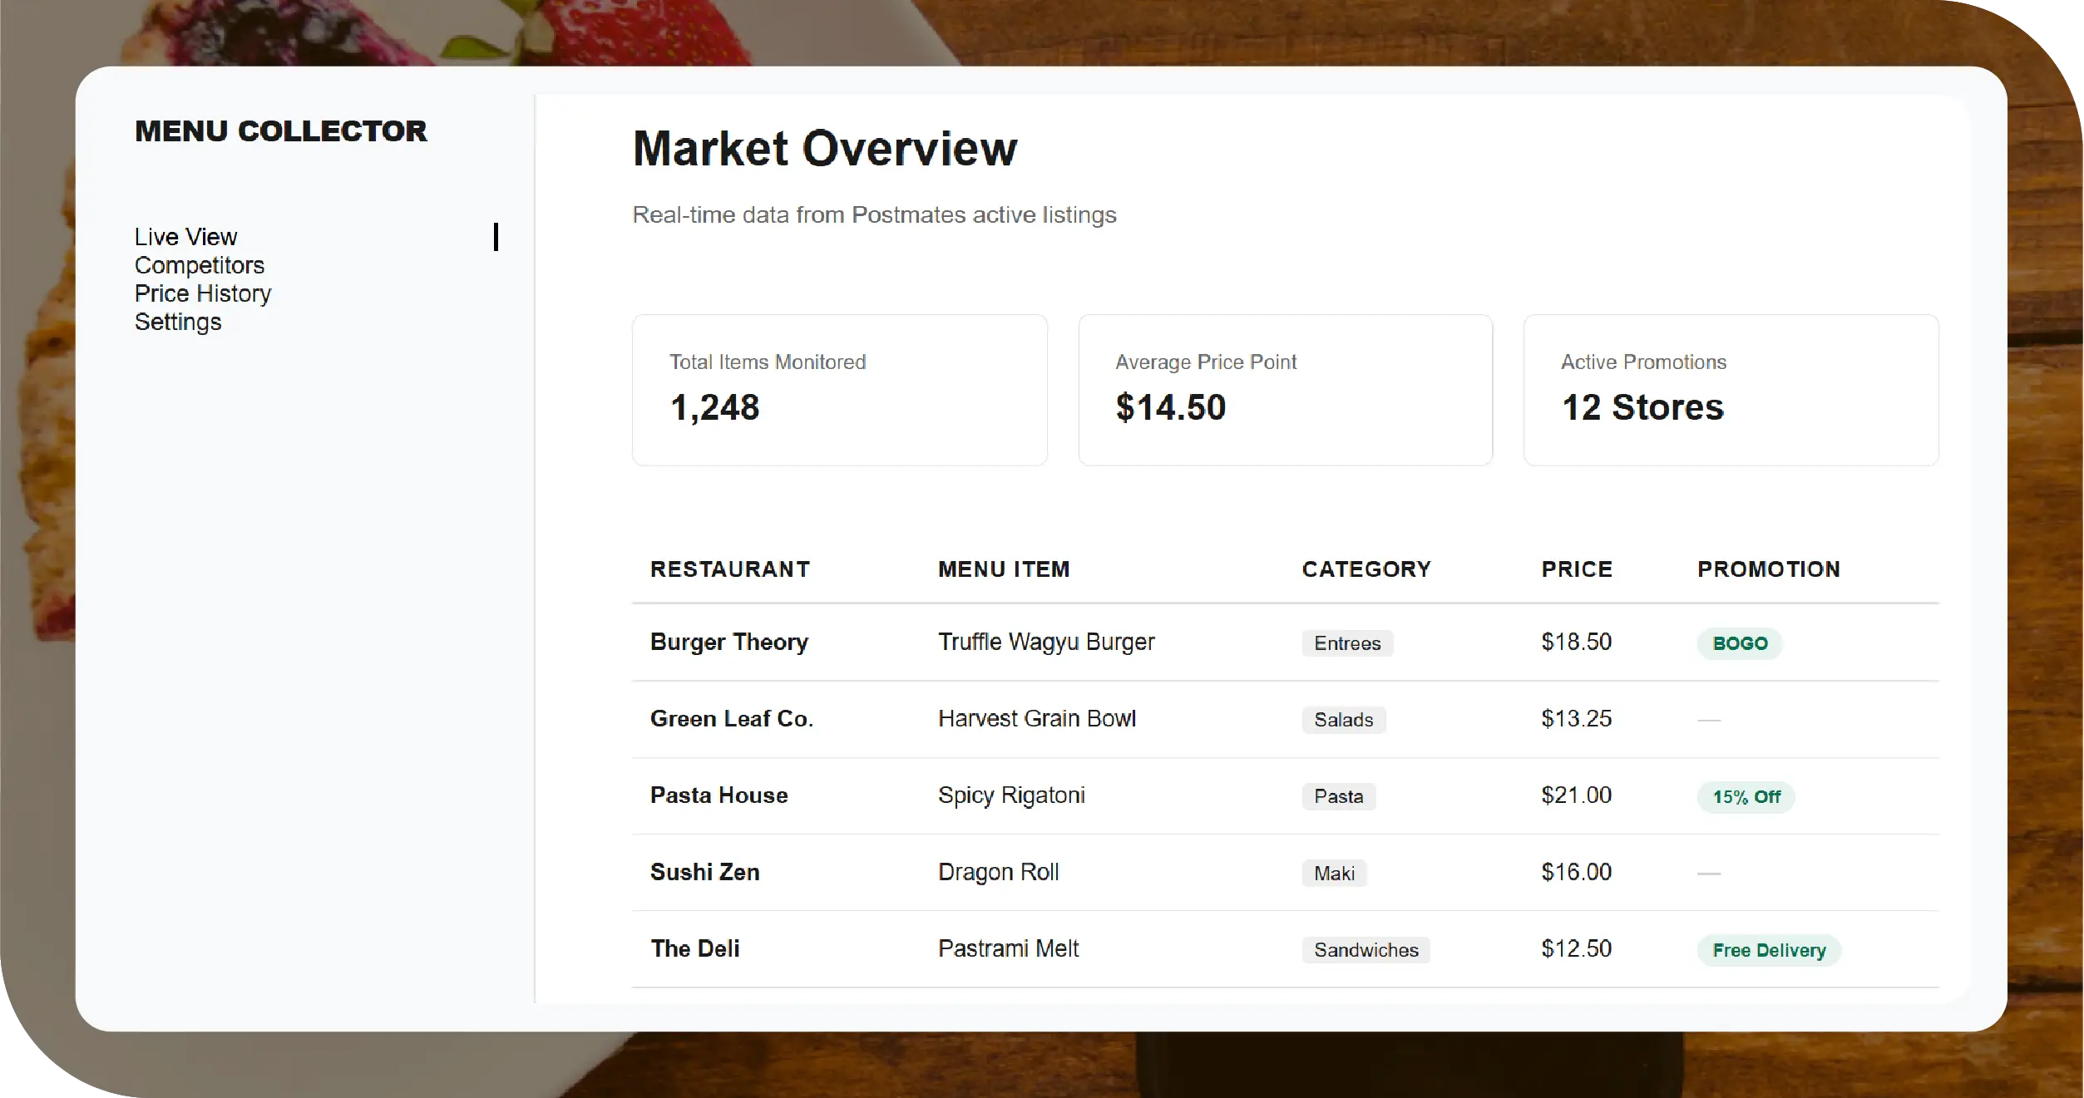Go to Competitors section
This screenshot has width=2084, height=1098.
(200, 265)
